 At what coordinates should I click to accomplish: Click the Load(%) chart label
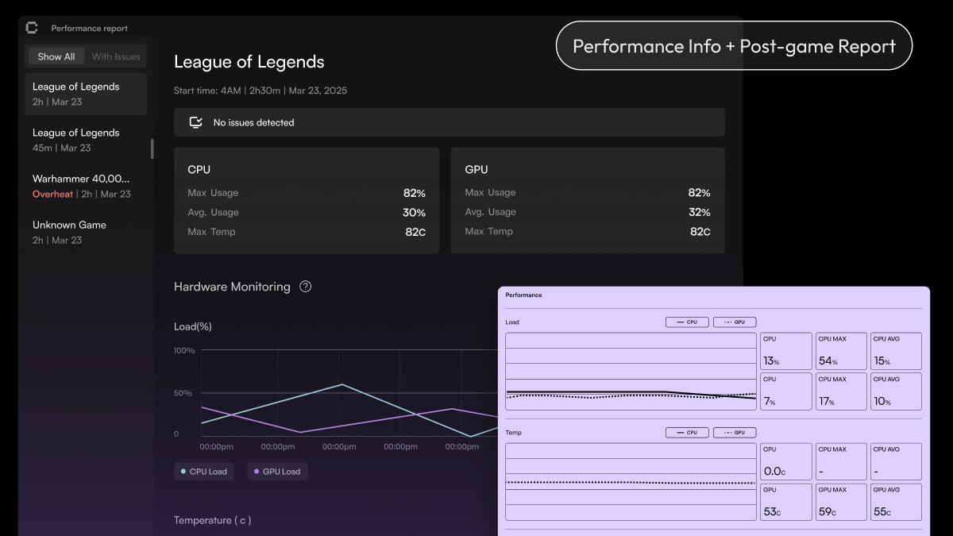click(x=193, y=326)
